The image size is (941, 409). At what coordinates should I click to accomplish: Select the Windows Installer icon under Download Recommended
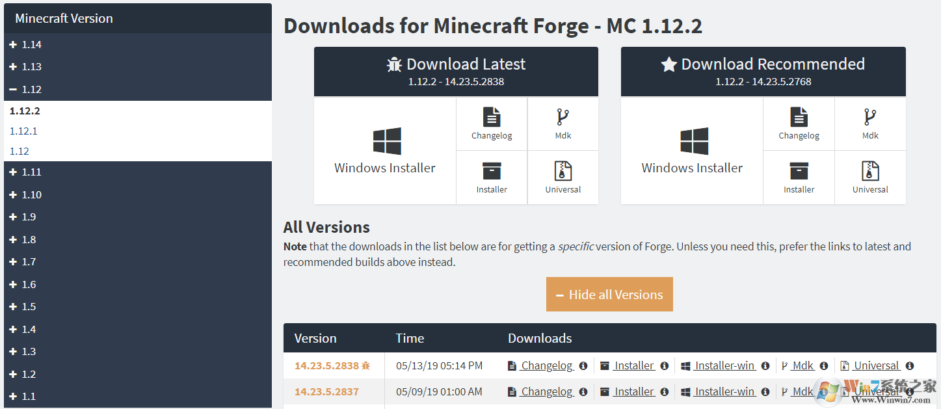pyautogui.click(x=692, y=141)
